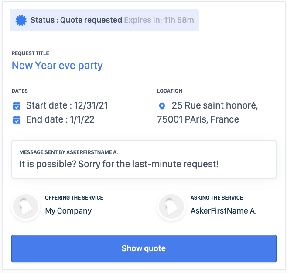Screen dimensions: 287x273
Task: Click the End date 1/1/22 text
Action: tap(60, 119)
